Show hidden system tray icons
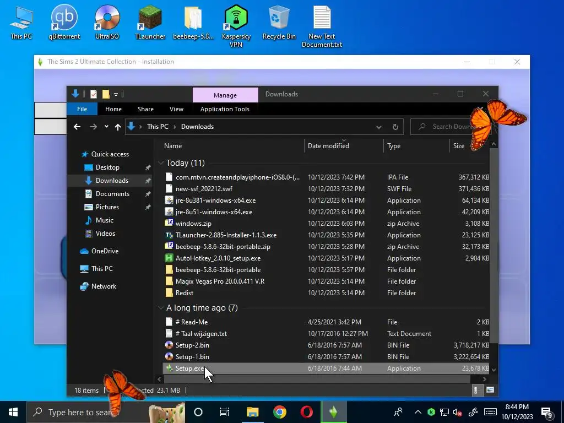The image size is (564, 423). pyautogui.click(x=417, y=412)
